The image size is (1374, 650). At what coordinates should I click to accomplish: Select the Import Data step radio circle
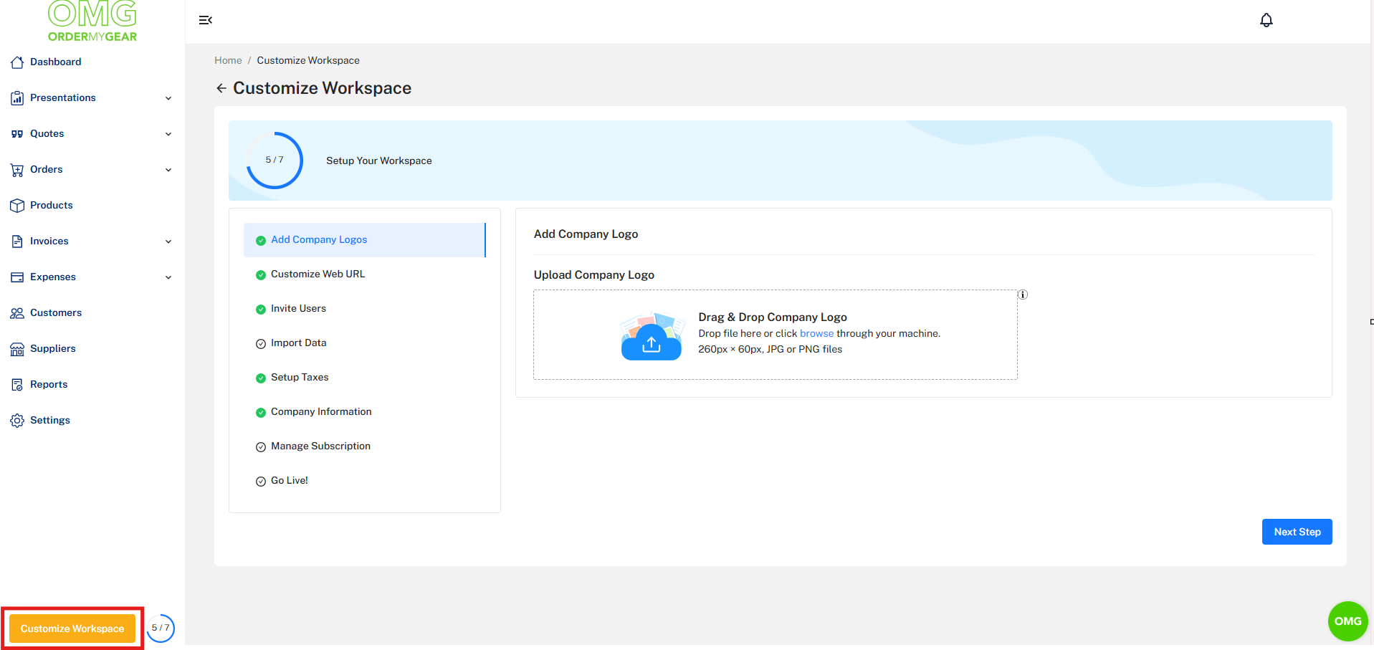[x=260, y=343]
